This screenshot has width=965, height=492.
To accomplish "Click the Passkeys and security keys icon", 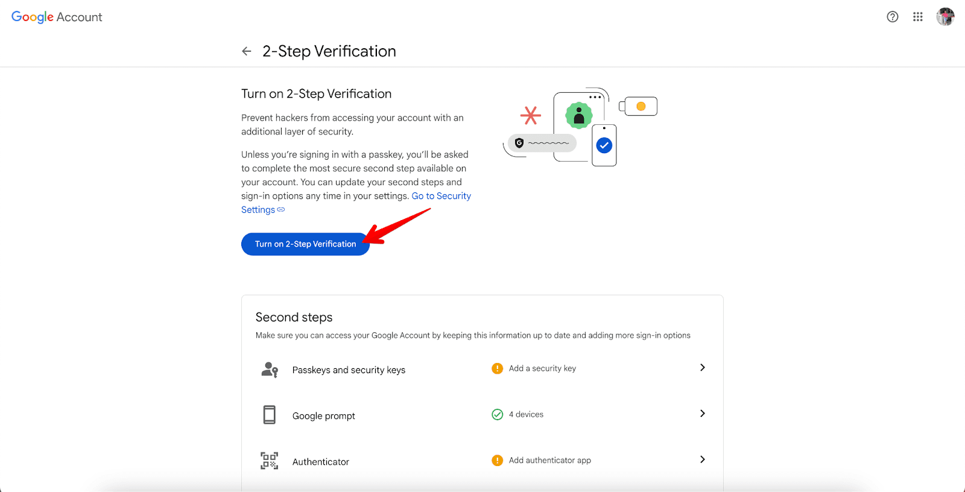I will (x=270, y=370).
